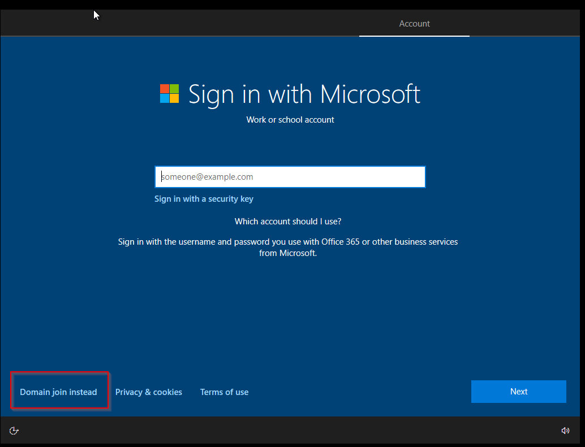Screen dimensions: 585x447
Task: Click the Office 365 description paragraph
Action: [x=287, y=248]
